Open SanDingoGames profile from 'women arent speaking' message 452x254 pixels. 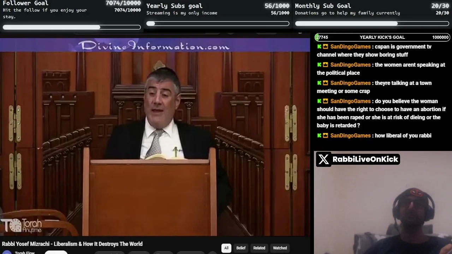click(x=350, y=65)
